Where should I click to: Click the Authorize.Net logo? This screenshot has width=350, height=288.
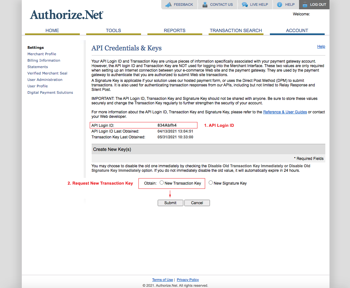(67, 15)
